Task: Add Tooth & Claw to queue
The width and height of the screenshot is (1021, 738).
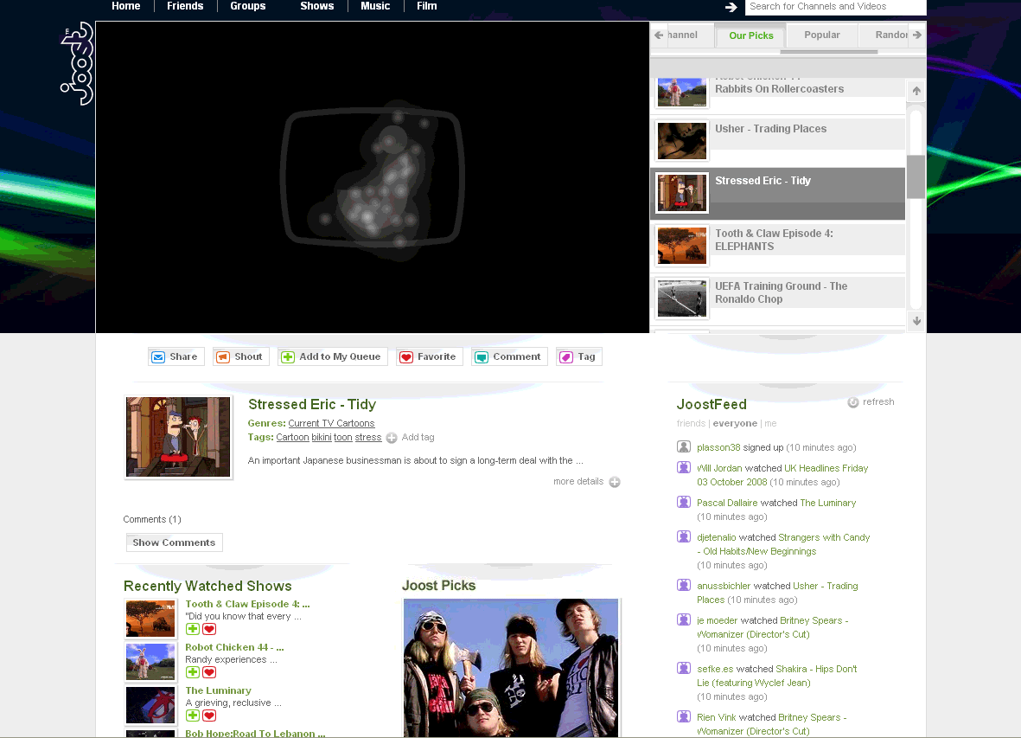Action: point(193,629)
